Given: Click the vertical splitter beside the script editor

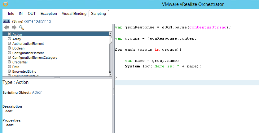Looking at the screenshot, I should click(x=113, y=91).
